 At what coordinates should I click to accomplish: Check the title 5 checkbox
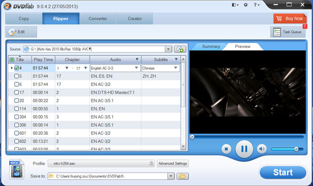[x=16, y=76]
